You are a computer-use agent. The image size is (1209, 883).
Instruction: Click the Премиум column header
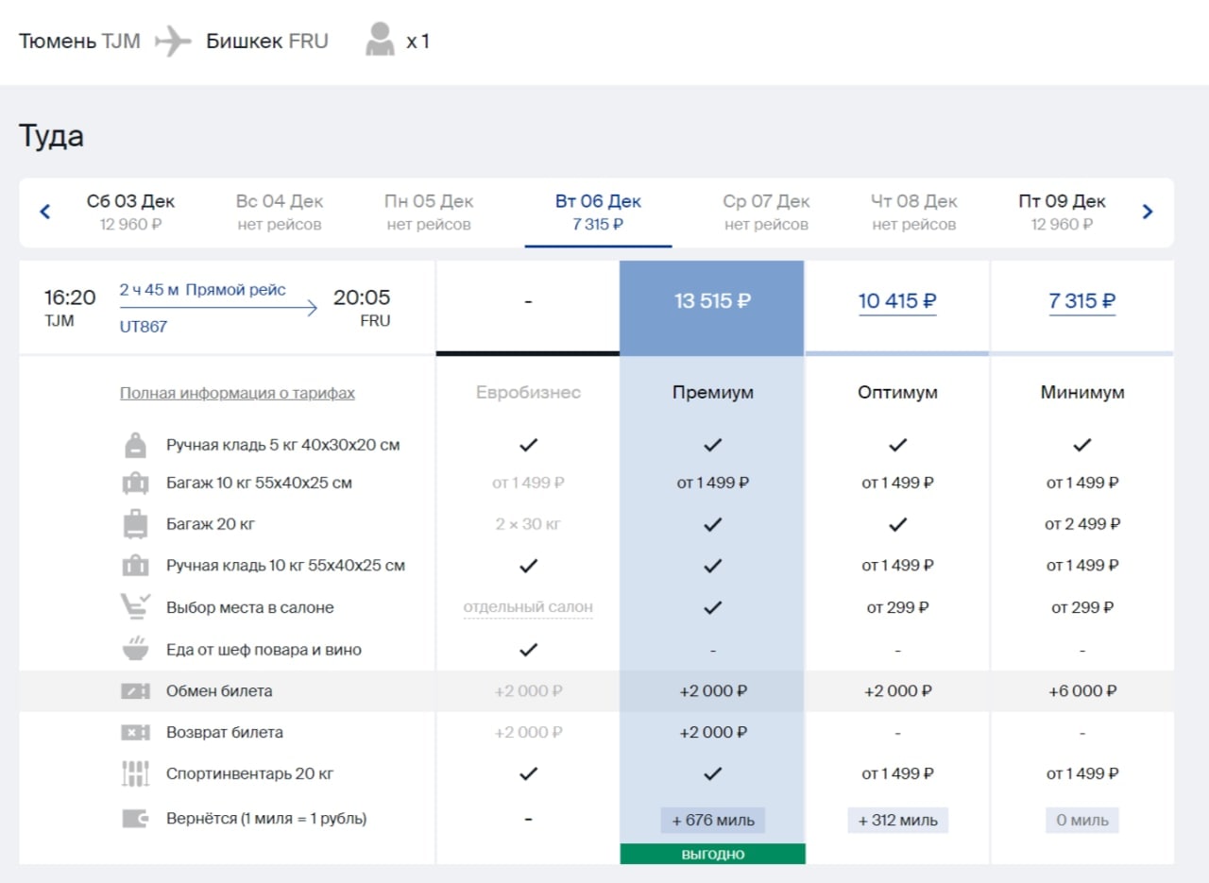tap(713, 392)
